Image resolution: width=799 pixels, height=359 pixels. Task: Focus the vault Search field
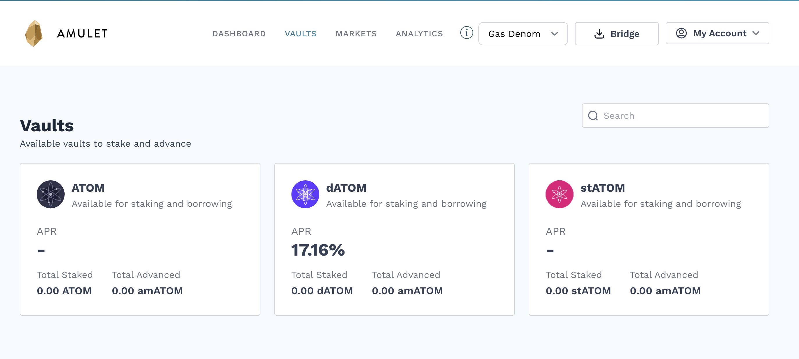click(x=682, y=116)
